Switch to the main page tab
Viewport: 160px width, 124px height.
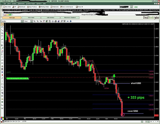point(12,18)
